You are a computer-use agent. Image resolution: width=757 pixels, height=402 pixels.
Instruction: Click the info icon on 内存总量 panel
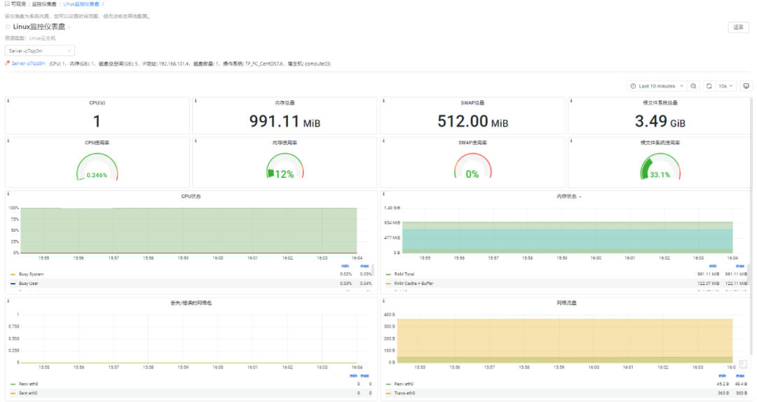pyautogui.click(x=196, y=101)
